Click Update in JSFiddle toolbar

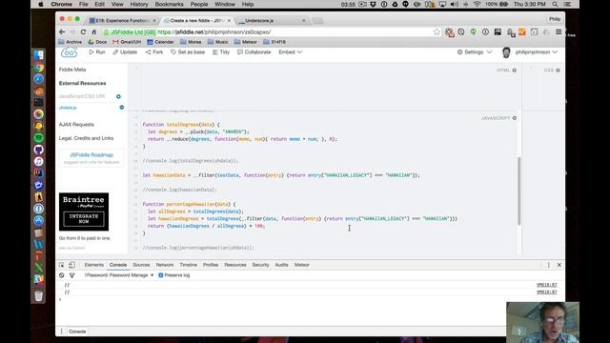125,52
